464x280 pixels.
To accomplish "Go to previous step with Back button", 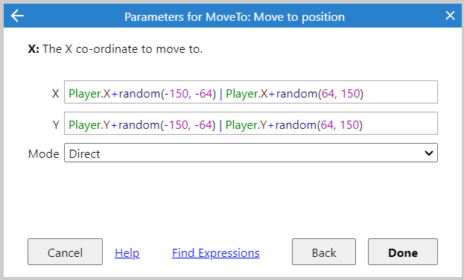I will pyautogui.click(x=324, y=252).
